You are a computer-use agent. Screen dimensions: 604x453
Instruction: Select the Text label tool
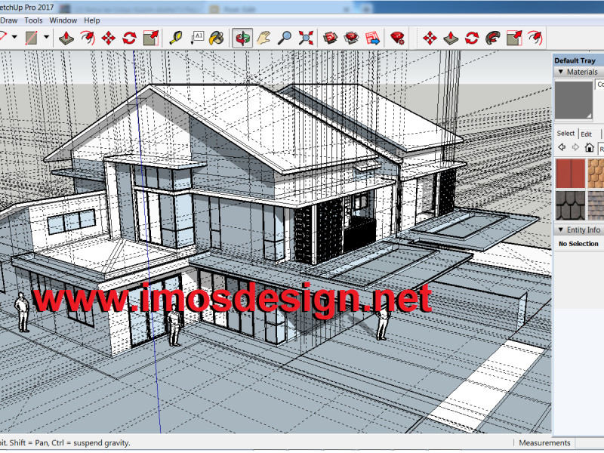point(197,37)
